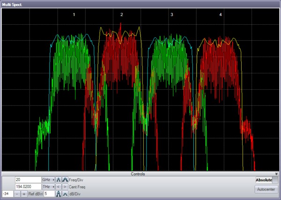The height and width of the screenshot is (200, 281).
Task: Click the channel 2 label in plot
Action: (x=122, y=14)
